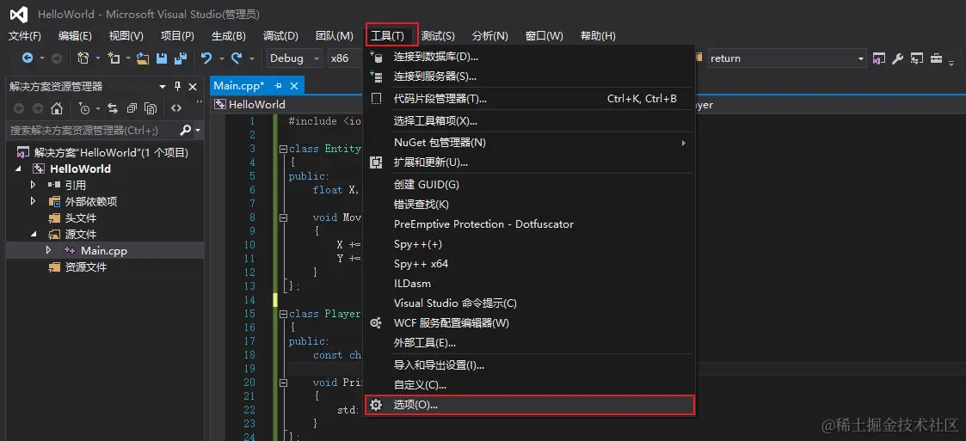Viewport: 966px width, 441px height.
Task: Open the 帮助(H) menu
Action: (x=598, y=36)
